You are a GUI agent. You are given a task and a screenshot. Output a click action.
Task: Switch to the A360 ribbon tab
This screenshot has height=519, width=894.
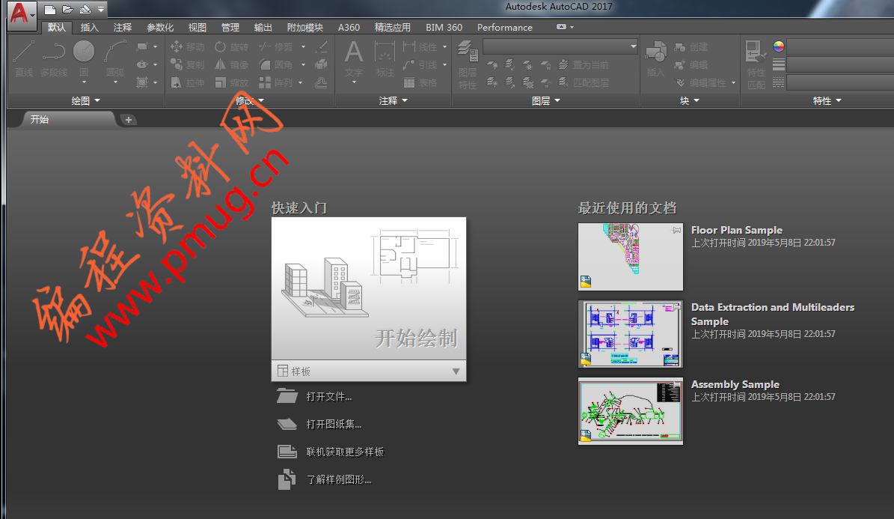click(x=349, y=28)
